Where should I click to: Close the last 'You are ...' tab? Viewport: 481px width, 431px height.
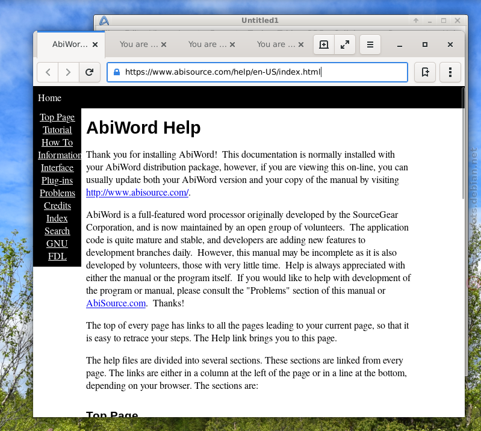[301, 45]
